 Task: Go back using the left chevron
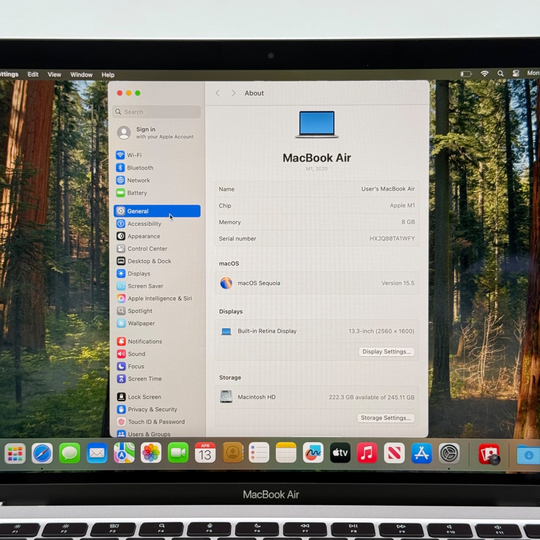click(218, 93)
